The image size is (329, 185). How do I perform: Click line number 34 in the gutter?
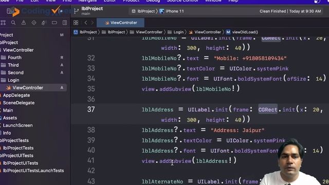point(91,79)
